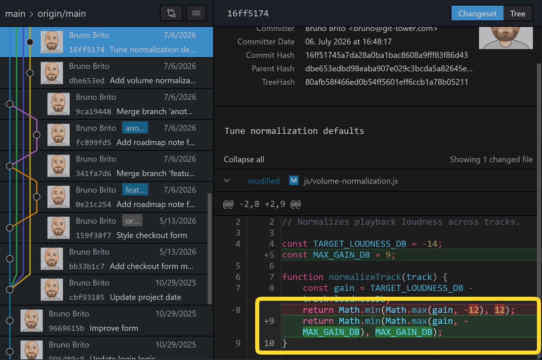Click the Committer Date value
This screenshot has width=542, height=360.
[x=348, y=42]
